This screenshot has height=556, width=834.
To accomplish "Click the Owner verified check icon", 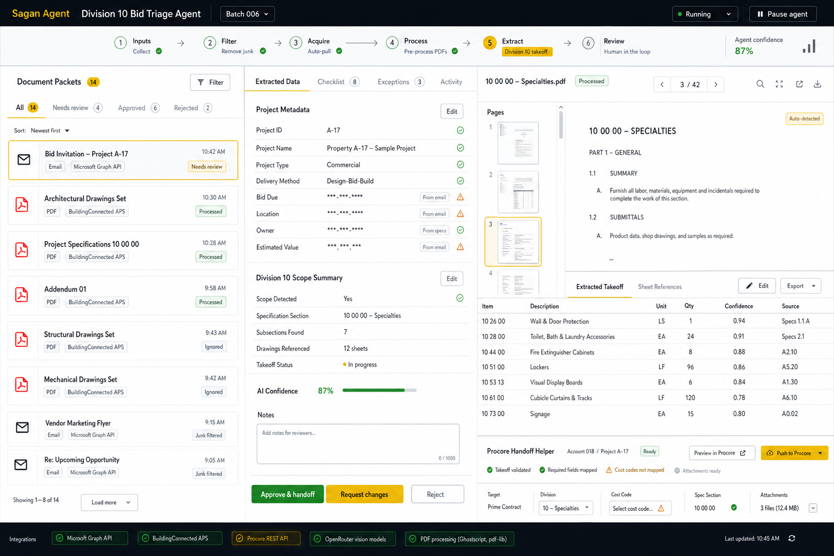I will (460, 230).
